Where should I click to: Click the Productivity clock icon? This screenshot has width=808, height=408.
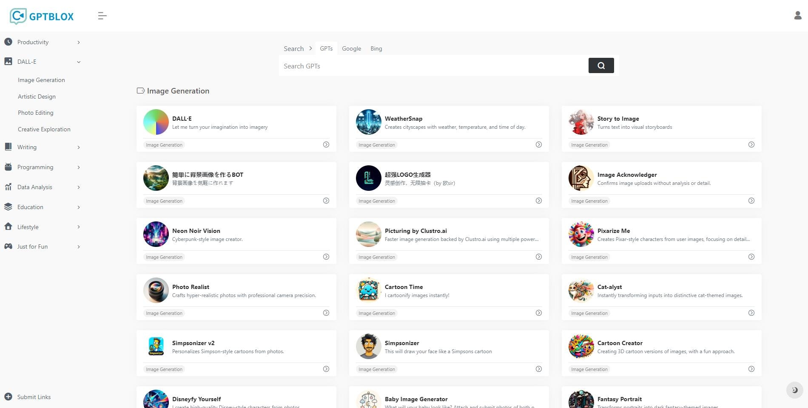(8, 42)
